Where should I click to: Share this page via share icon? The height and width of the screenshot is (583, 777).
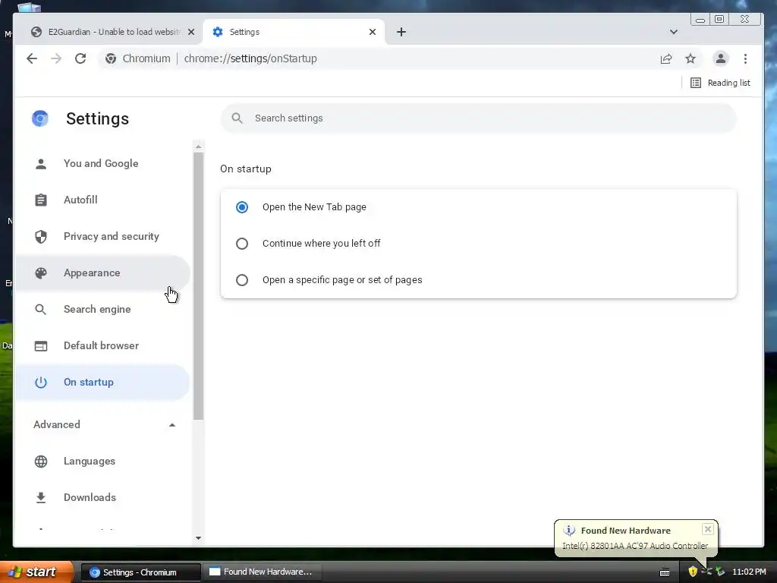click(x=666, y=58)
